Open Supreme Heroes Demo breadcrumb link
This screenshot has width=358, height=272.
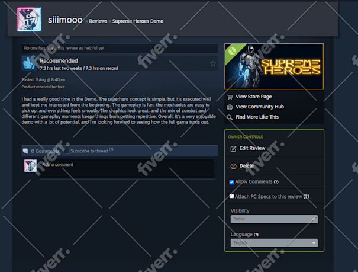point(138,21)
